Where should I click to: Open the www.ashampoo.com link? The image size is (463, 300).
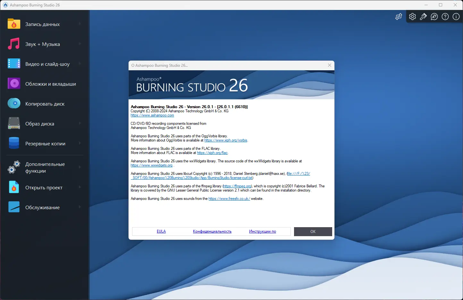pyautogui.click(x=152, y=116)
